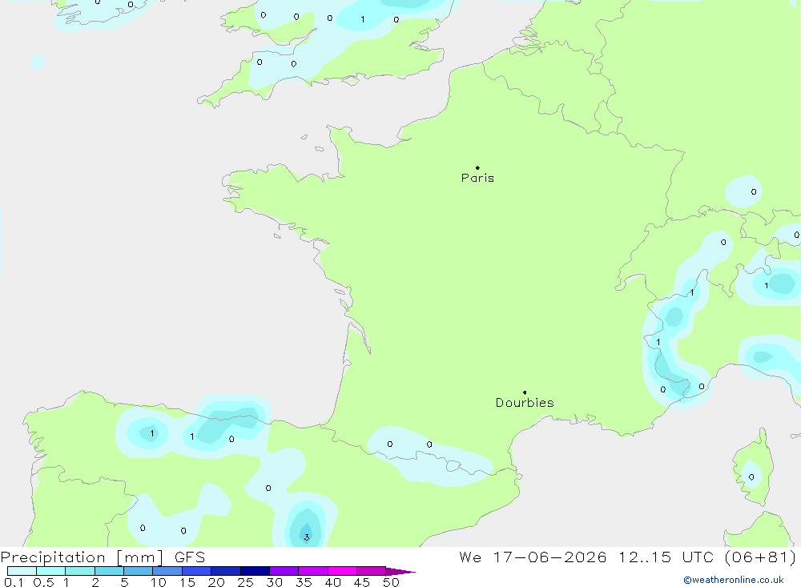This screenshot has height=587, width=801.
Task: Click the '15' legend scale label
Action: point(187,582)
